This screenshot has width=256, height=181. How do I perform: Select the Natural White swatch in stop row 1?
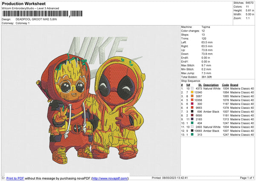pos(192,88)
